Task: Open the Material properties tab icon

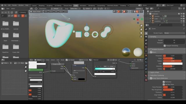Action: [146, 76]
